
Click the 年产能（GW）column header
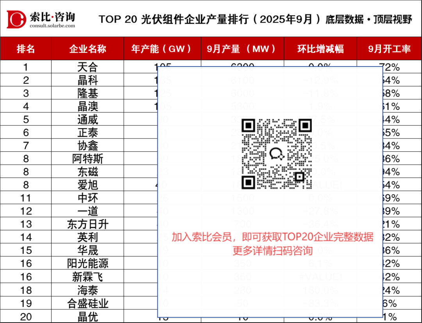pos(162,49)
